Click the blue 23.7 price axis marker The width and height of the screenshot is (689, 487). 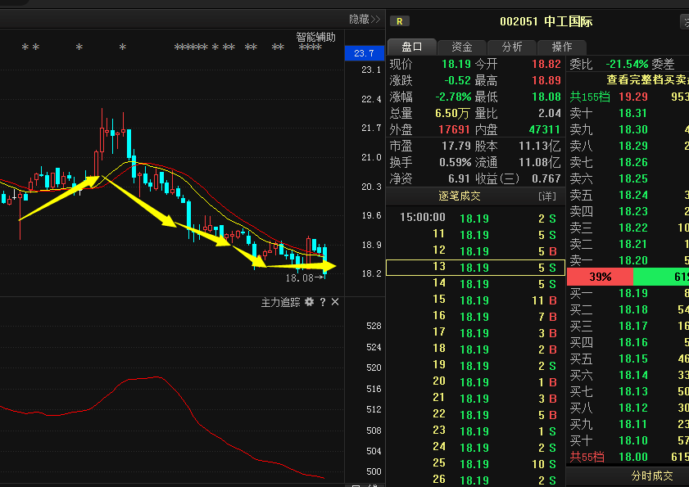(365, 53)
